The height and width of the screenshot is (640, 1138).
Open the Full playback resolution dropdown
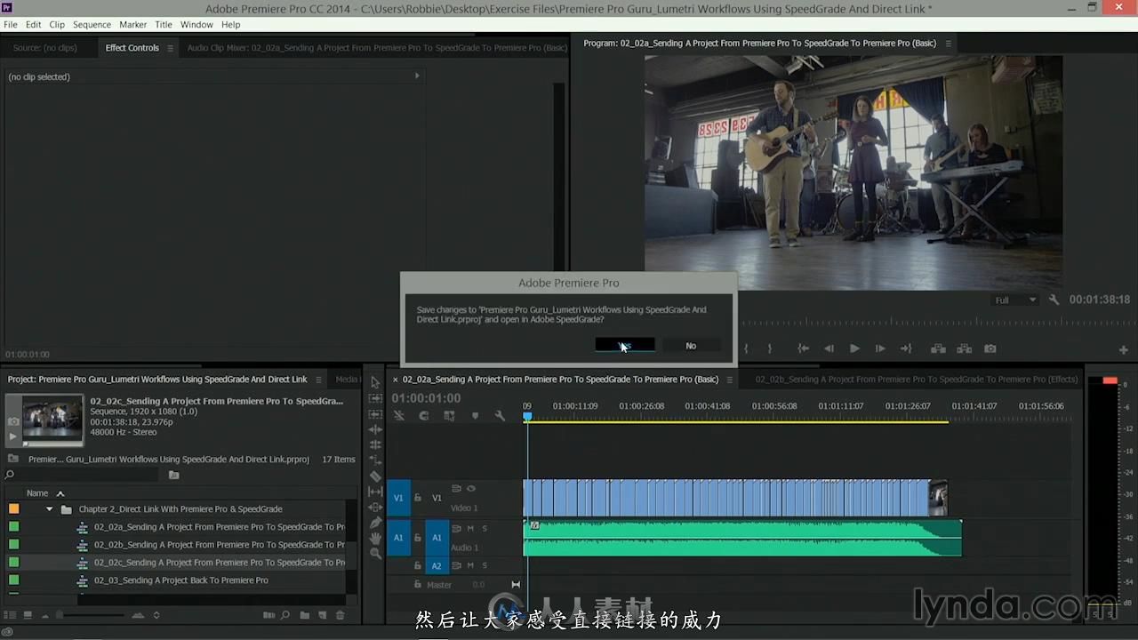point(1015,300)
